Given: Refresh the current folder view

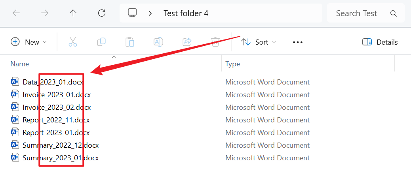Looking at the screenshot, I should pos(102,13).
